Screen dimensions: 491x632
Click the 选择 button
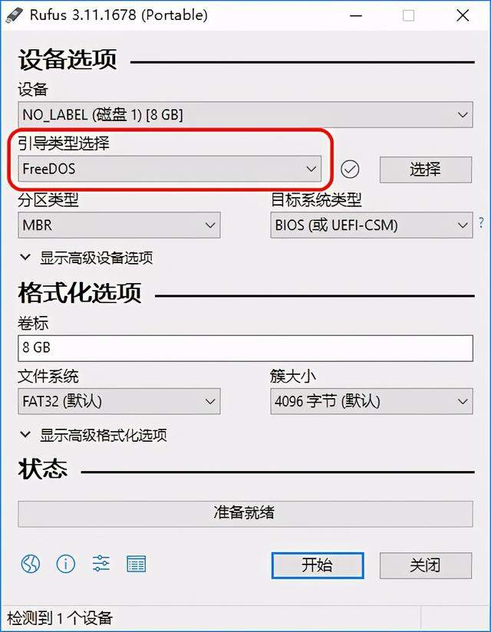pyautogui.click(x=426, y=170)
